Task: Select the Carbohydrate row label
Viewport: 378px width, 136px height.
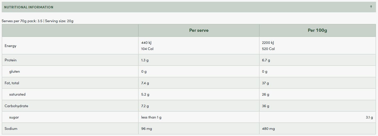Action: pyautogui.click(x=16, y=106)
